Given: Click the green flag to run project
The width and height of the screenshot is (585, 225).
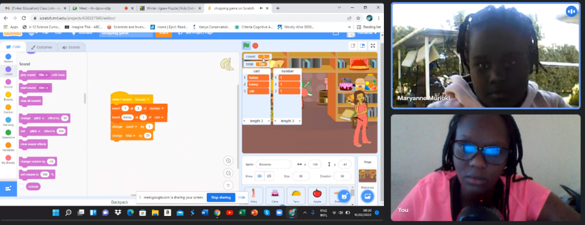Looking at the screenshot, I should click(246, 46).
